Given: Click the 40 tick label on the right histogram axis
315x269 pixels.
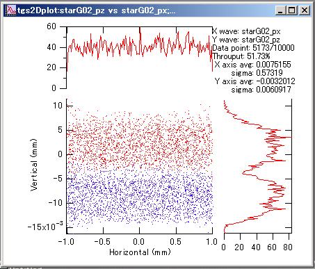Looking at the screenshot, I should 256,247.
